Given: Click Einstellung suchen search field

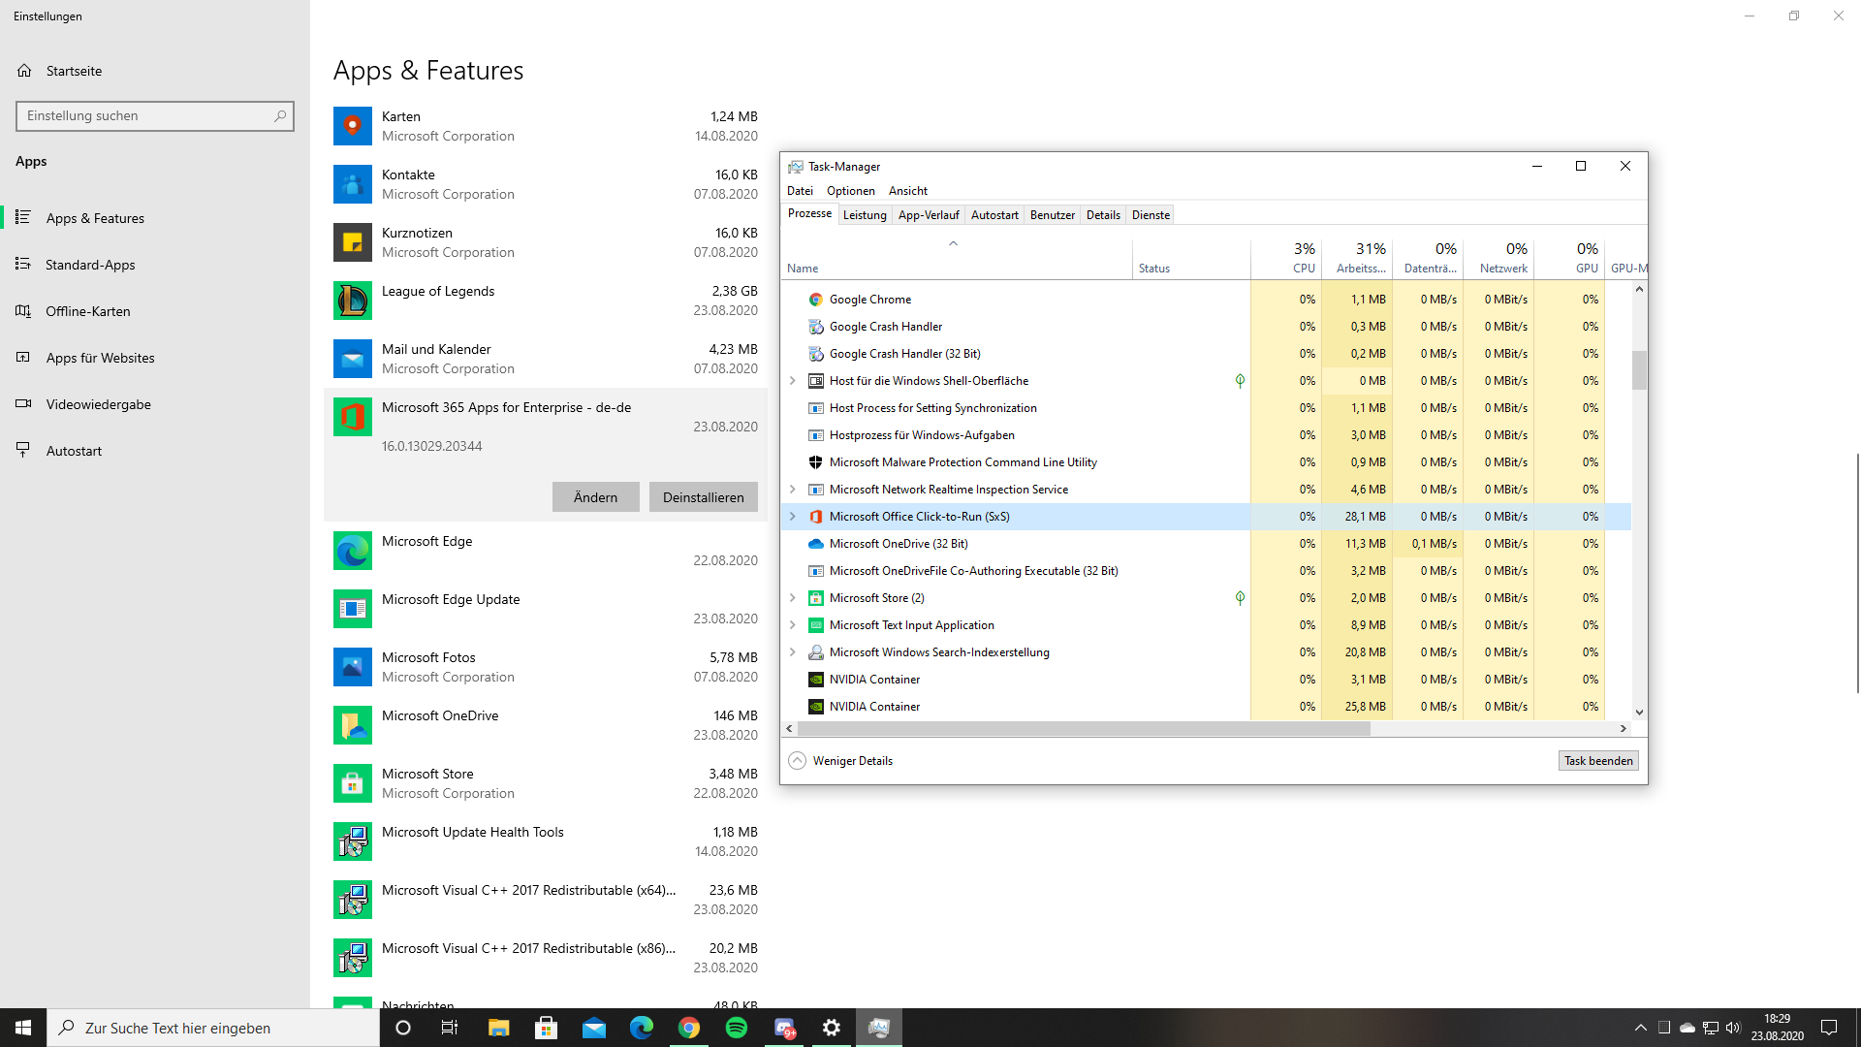Looking at the screenshot, I should pos(155,115).
